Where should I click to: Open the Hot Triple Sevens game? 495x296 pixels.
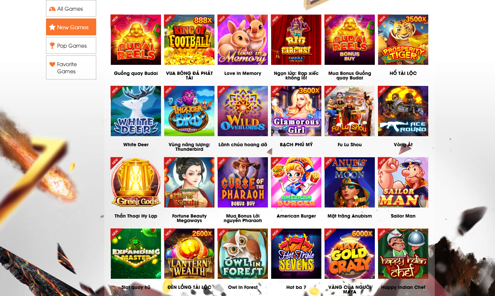296,254
